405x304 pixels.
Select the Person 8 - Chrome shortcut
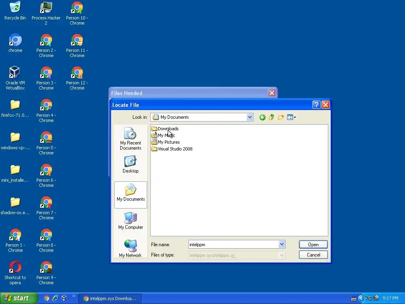[46, 240]
